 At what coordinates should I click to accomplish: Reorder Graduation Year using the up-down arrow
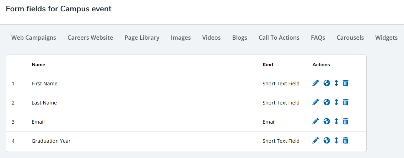click(336, 140)
